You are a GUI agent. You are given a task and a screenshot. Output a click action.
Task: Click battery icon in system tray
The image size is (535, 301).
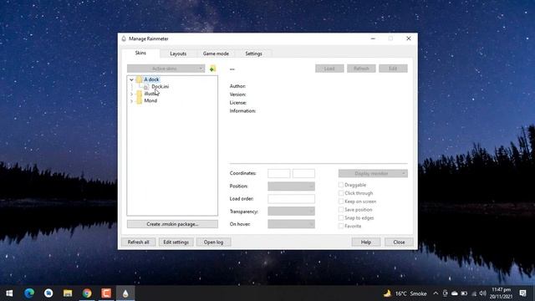[464, 293]
